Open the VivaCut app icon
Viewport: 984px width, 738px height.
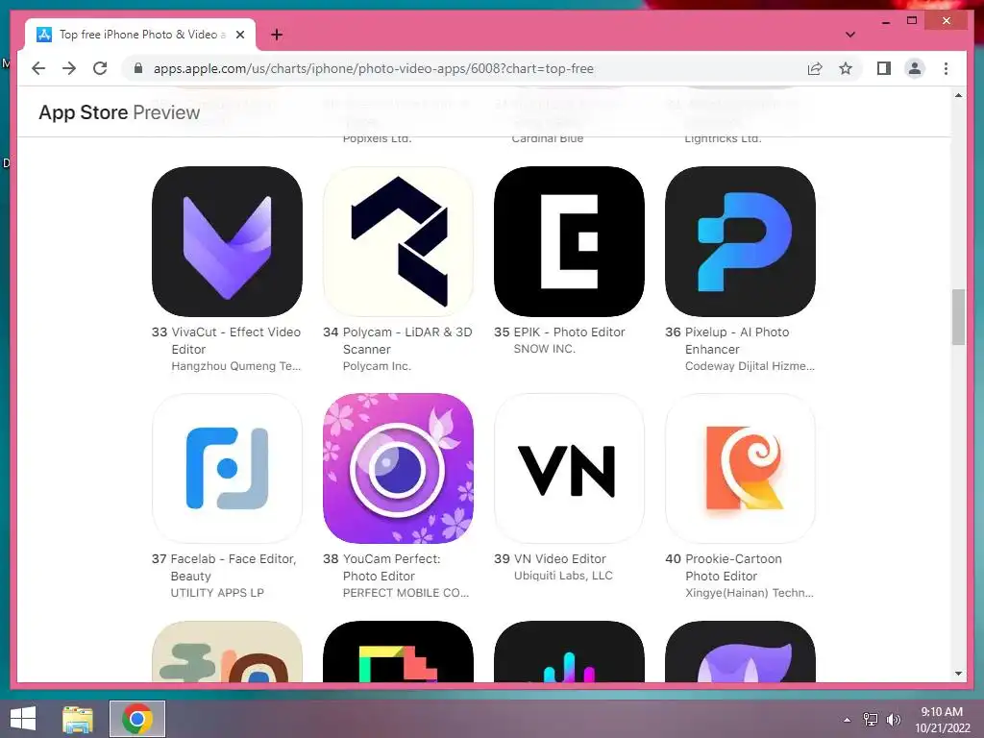227,241
